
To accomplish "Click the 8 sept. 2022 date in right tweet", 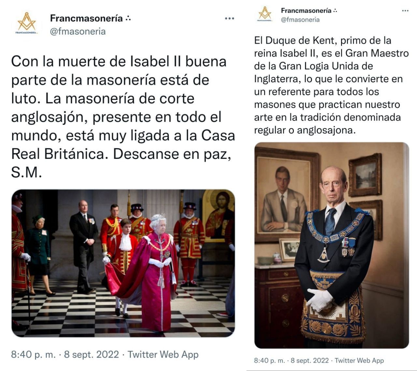I will coord(310,361).
